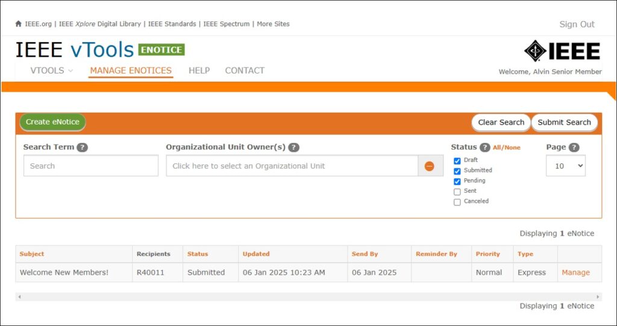This screenshot has height=326, width=617.
Task: Click the 06 Jan 2025 10:23 AM cell
Action: 293,272
